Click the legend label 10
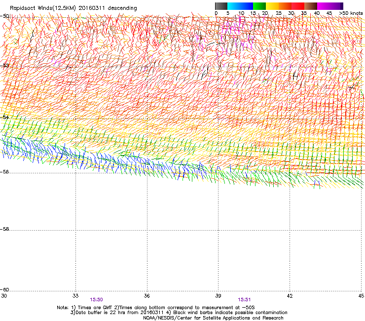 pyautogui.click(x=241, y=13)
